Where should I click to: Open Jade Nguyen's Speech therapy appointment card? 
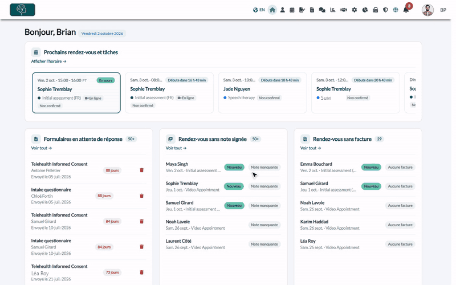pyautogui.click(x=262, y=92)
